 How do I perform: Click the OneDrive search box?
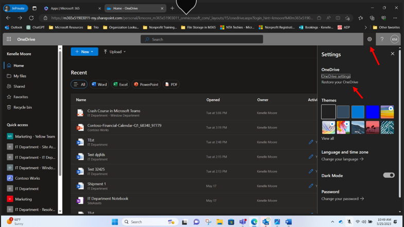pos(202,40)
